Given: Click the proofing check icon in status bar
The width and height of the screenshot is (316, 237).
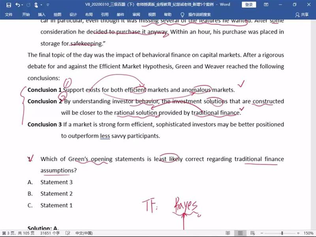Looking at the screenshot, I should point(68,233).
